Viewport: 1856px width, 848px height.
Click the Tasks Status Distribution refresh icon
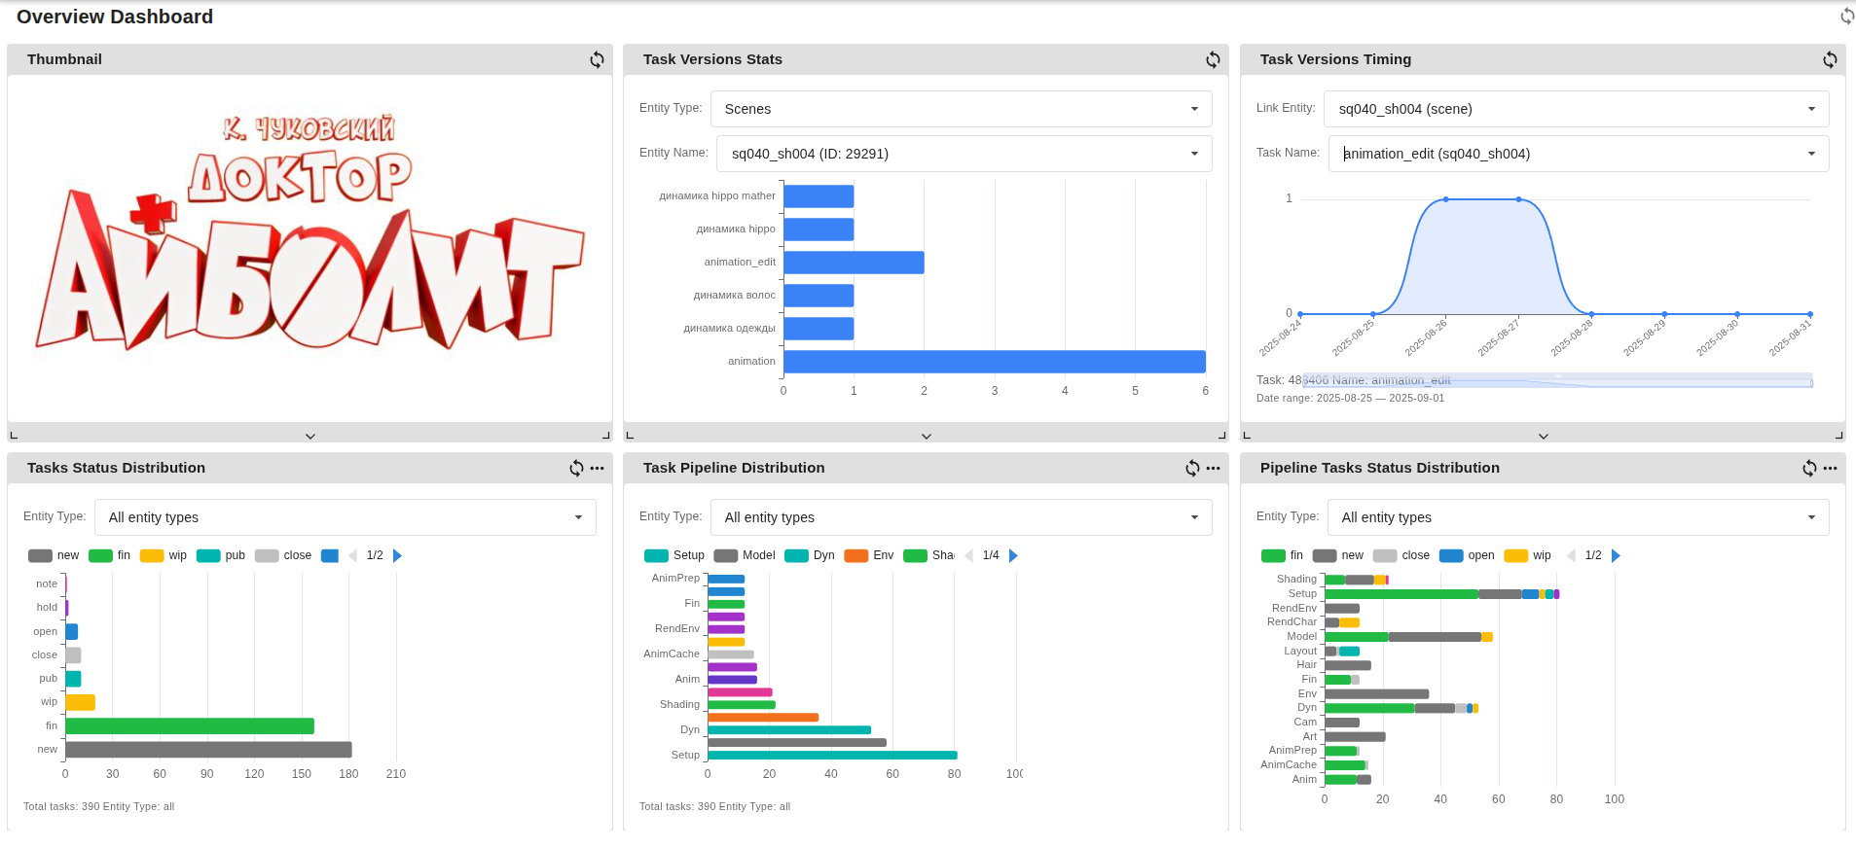[576, 468]
